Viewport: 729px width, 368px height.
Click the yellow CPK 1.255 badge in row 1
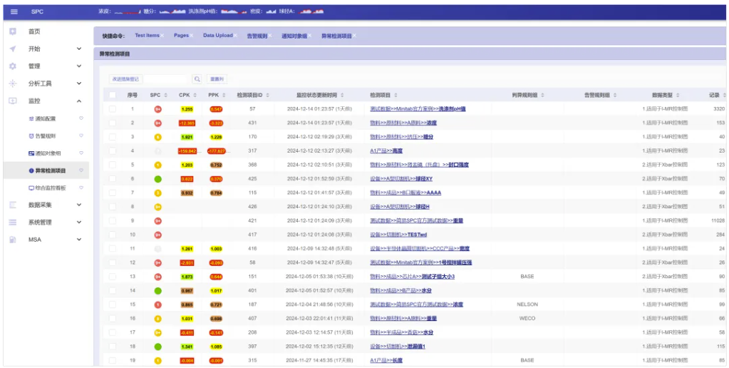[187, 109]
